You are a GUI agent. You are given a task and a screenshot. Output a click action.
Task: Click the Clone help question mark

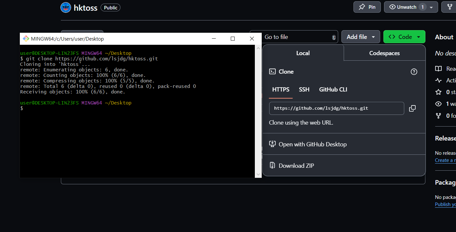(414, 72)
